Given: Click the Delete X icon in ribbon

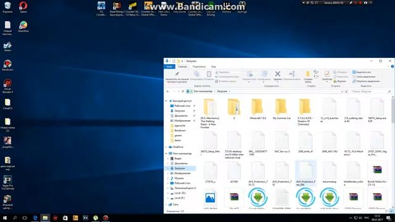Looking at the screenshot, I should (278, 74).
